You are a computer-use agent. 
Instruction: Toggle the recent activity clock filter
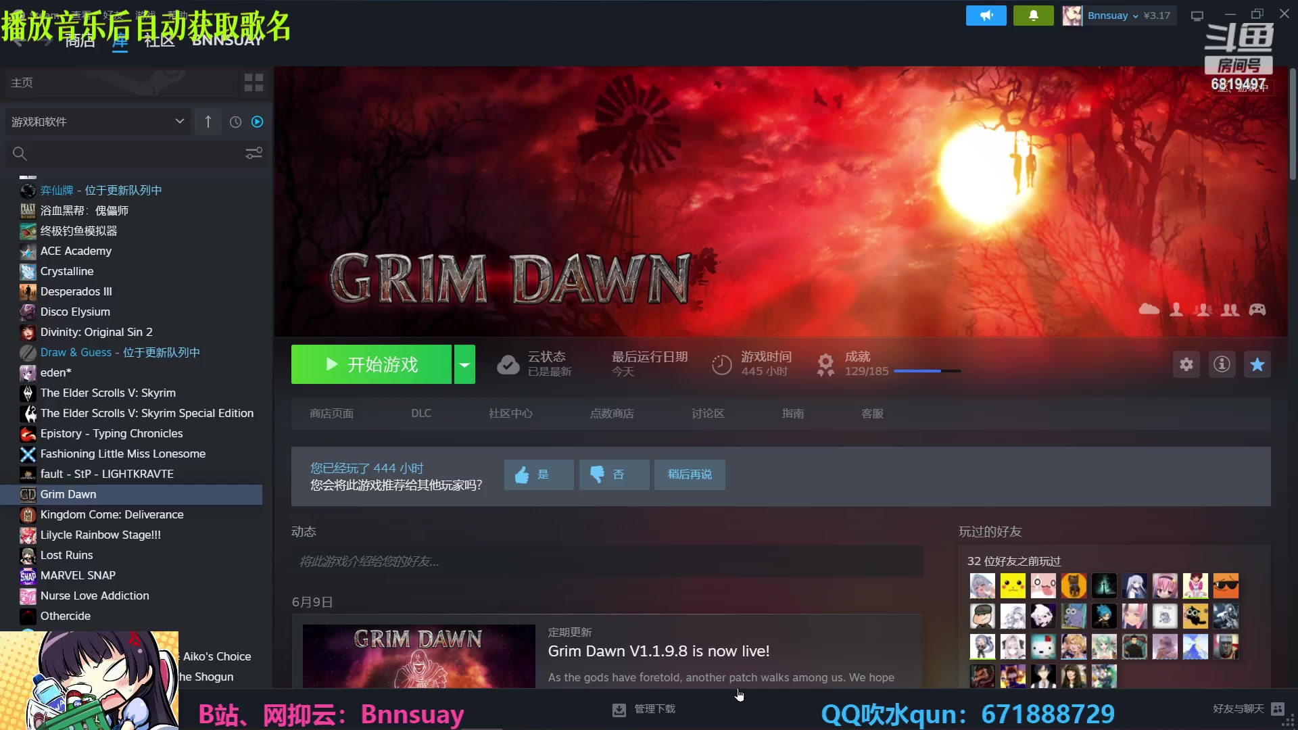click(x=235, y=122)
